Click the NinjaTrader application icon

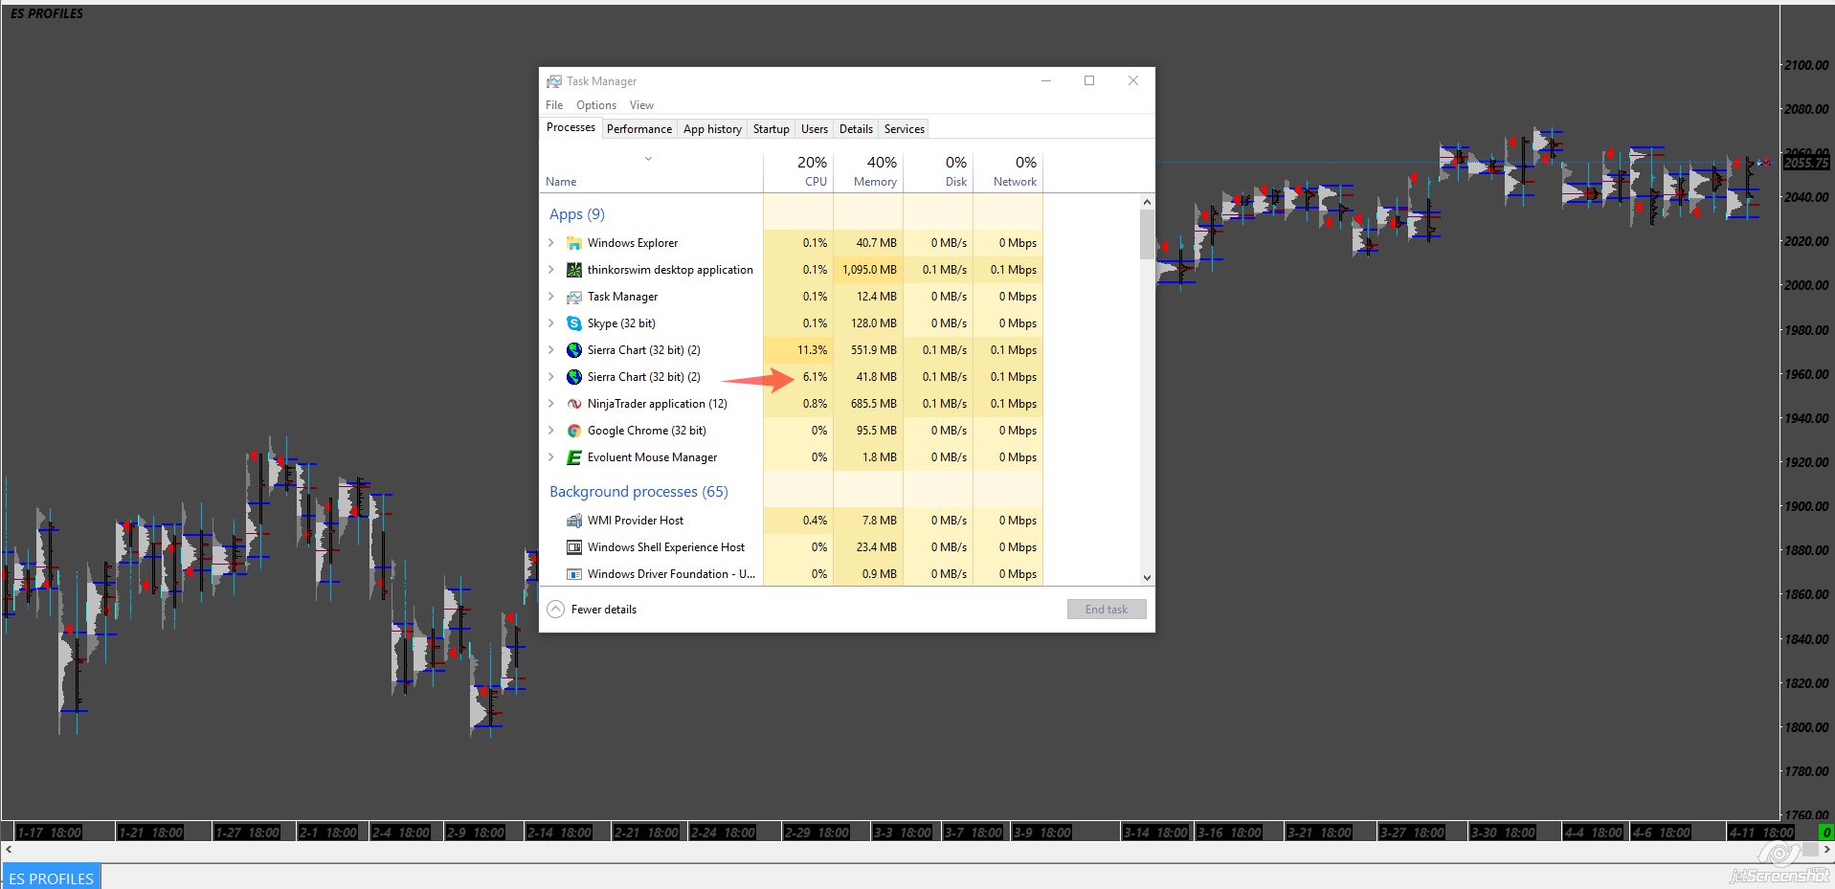574,404
